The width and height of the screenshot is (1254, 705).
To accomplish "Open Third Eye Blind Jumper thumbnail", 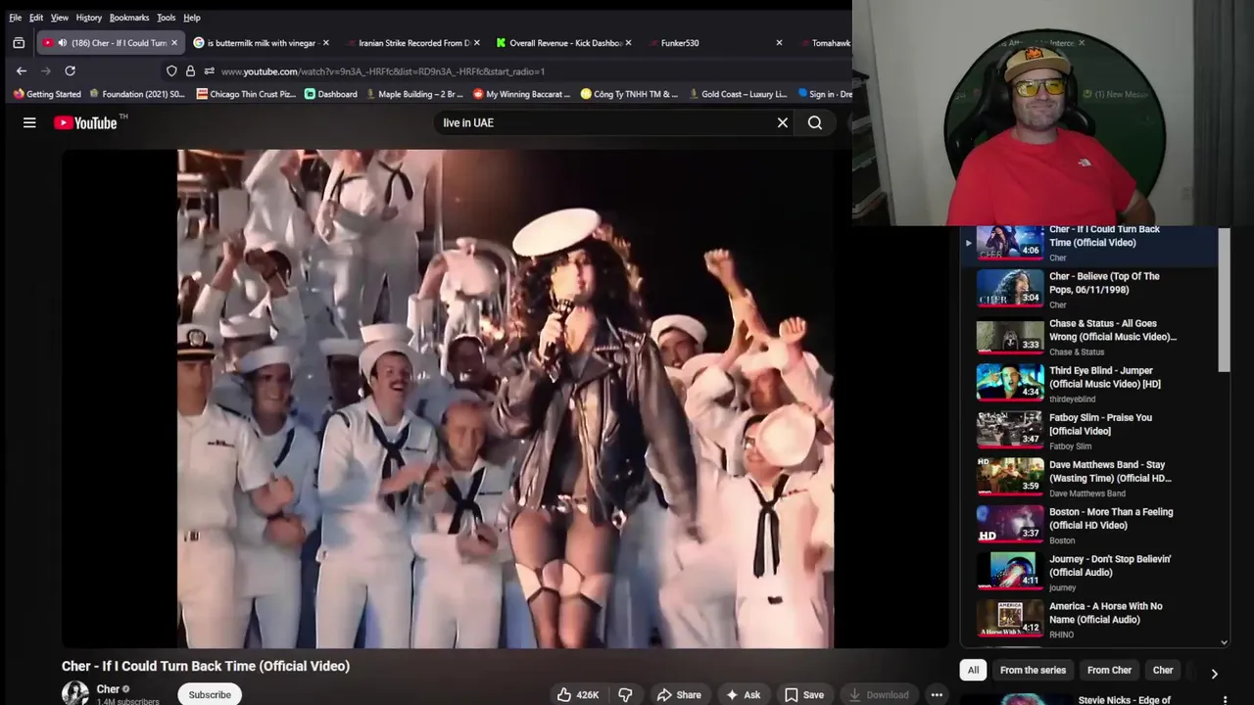I will 1010,383.
